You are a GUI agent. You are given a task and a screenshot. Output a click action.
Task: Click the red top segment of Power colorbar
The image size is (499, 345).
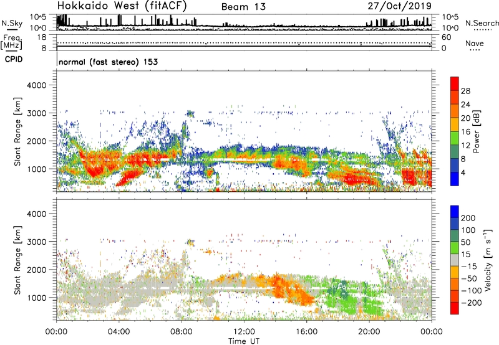tap(455, 83)
